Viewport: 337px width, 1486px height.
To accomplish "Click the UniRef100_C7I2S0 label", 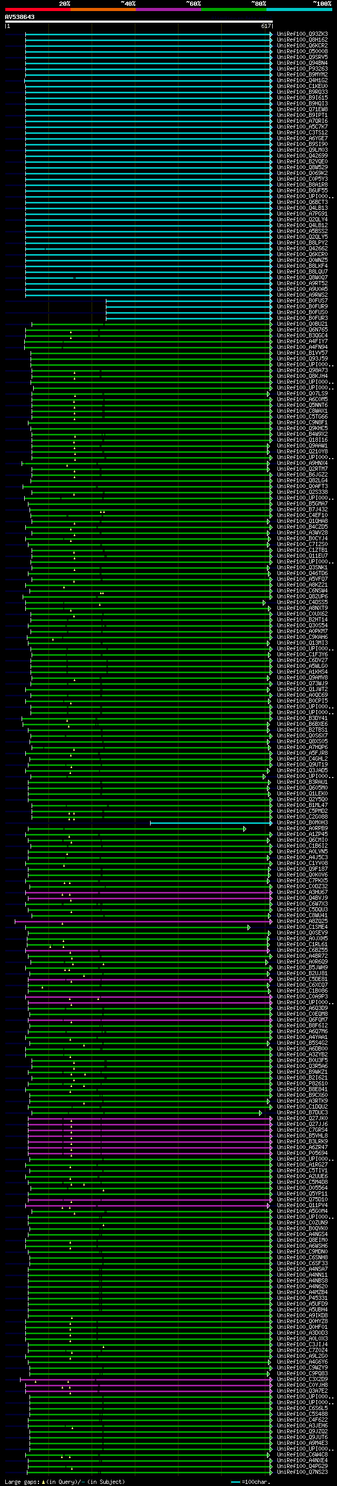I will [x=302, y=544].
